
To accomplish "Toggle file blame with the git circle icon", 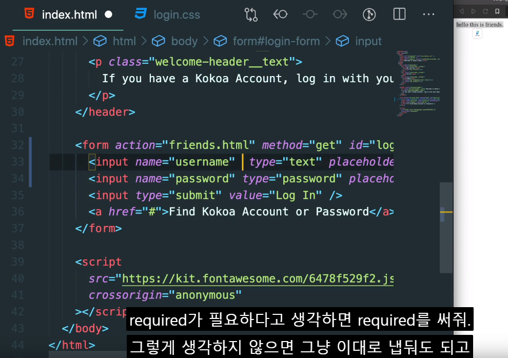I will (369, 14).
